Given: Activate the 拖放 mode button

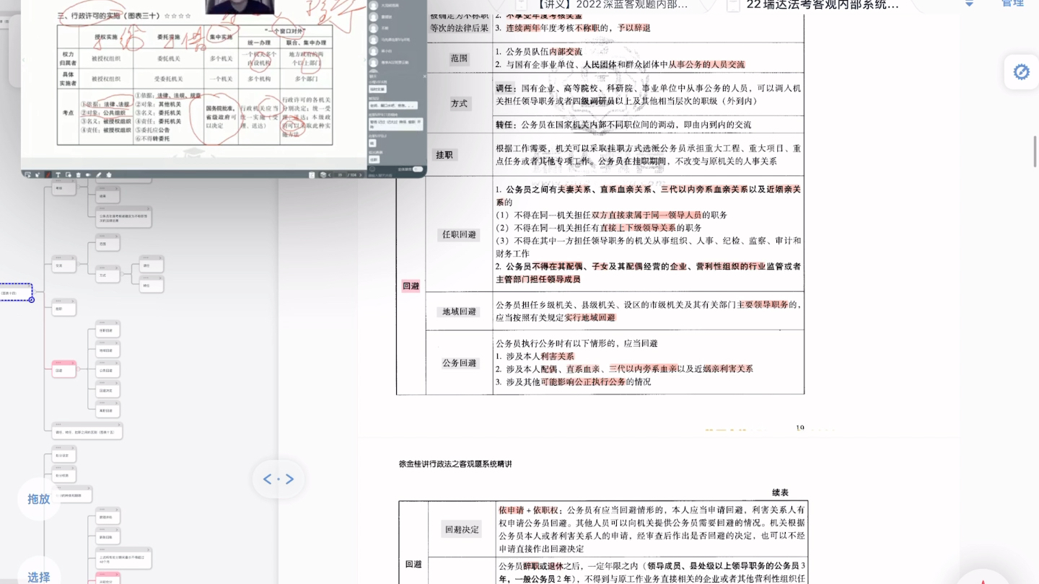Looking at the screenshot, I should pos(39,499).
